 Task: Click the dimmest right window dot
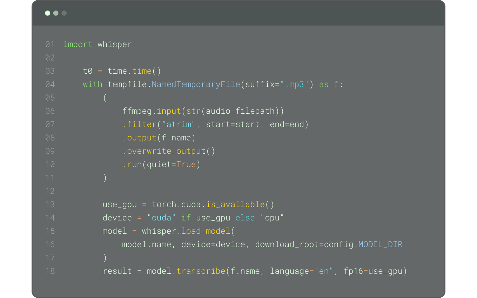pyautogui.click(x=64, y=13)
